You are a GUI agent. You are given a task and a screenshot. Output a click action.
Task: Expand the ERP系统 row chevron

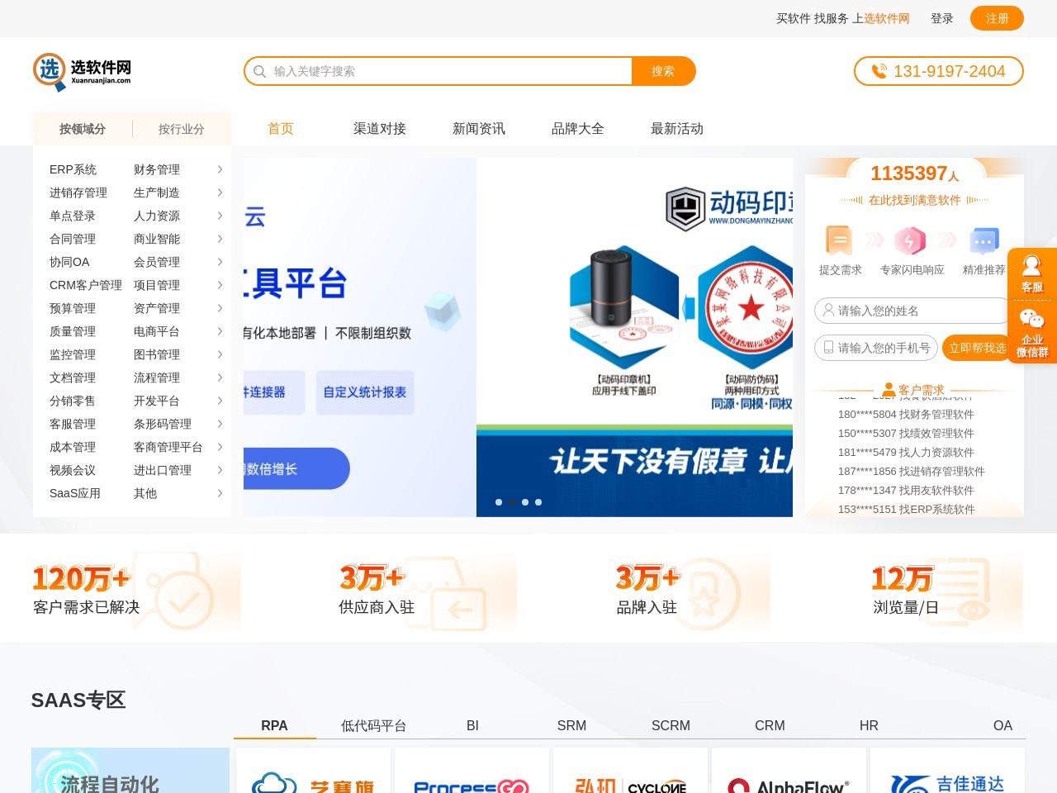220,169
